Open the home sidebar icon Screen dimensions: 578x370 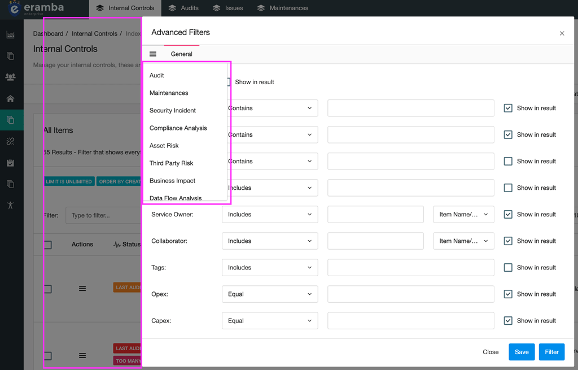[x=10, y=98]
